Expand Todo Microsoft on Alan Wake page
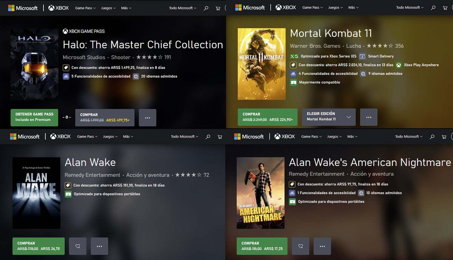 tap(185, 137)
